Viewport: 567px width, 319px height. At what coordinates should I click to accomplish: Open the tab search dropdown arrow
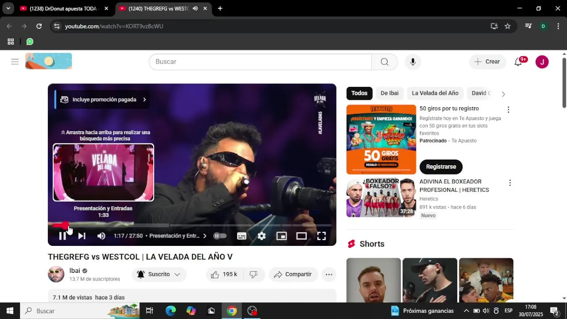point(8,8)
